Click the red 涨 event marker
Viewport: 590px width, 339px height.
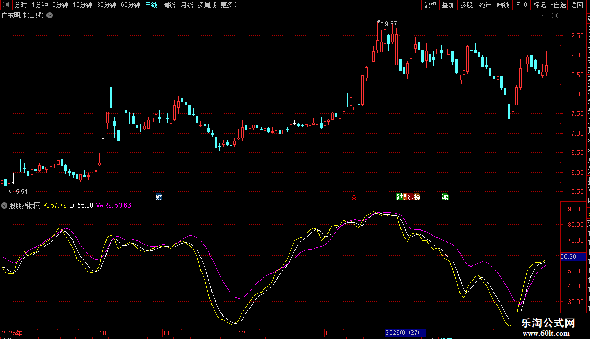[411, 197]
